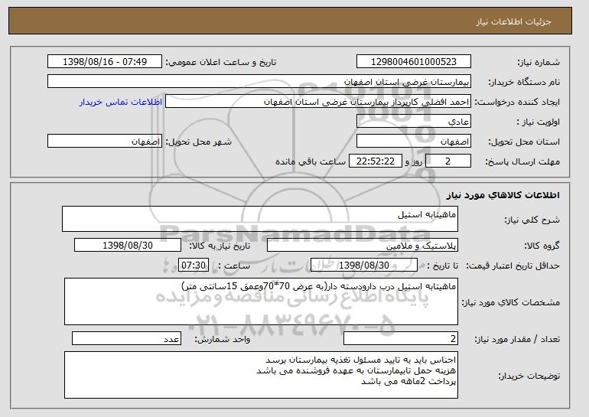Click the توضیحات خریدار label

coord(529,376)
